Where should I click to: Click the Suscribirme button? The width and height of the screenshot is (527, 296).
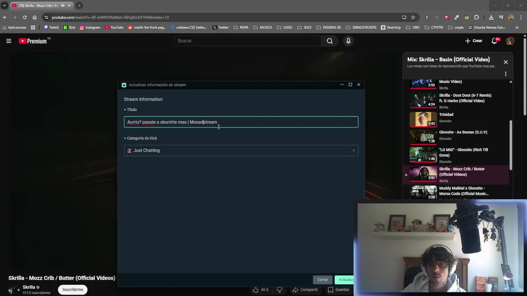pos(72,289)
